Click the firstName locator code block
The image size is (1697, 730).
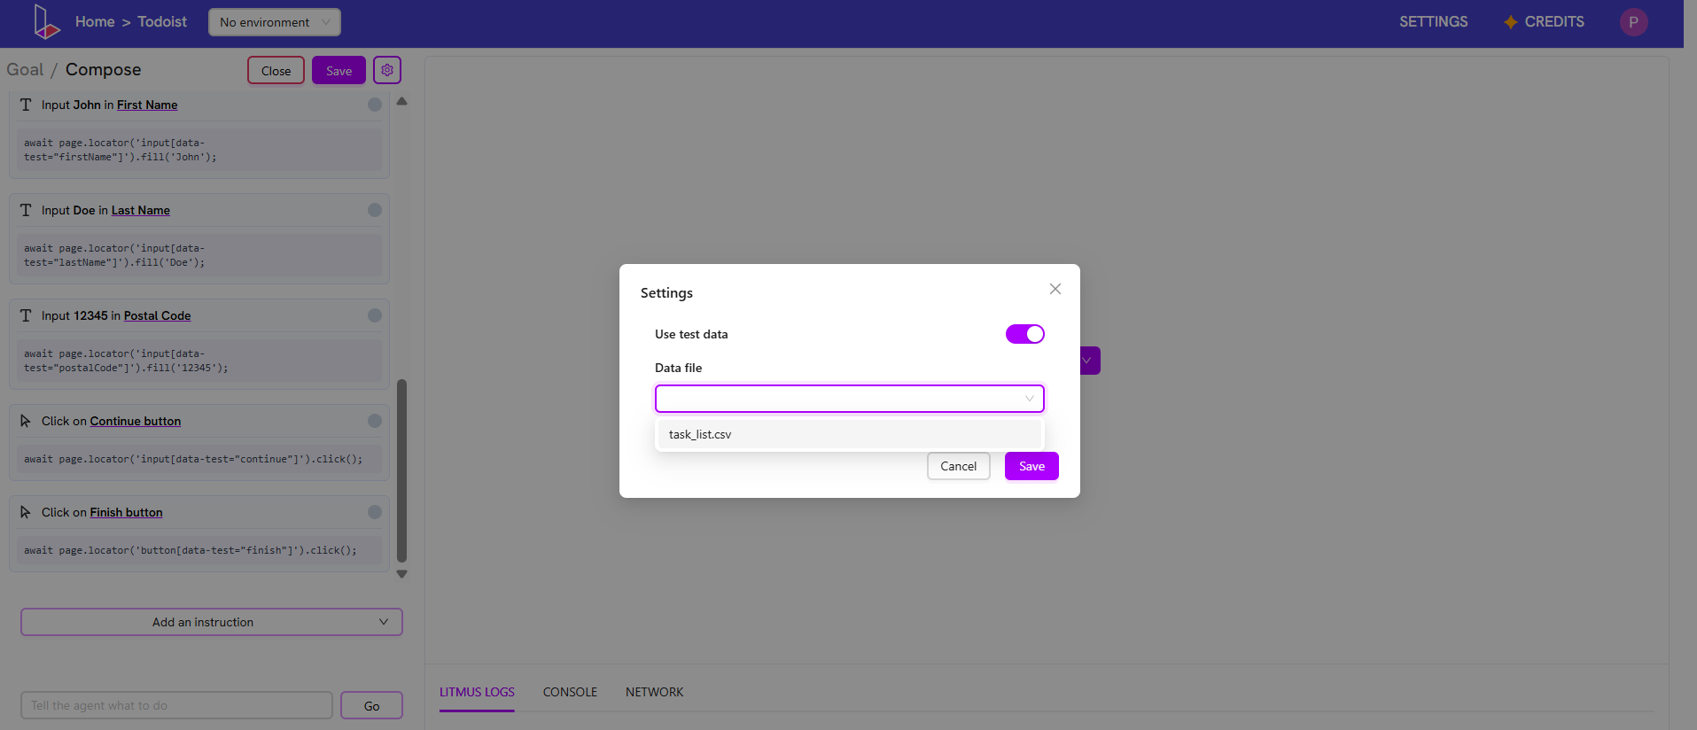[x=199, y=150]
